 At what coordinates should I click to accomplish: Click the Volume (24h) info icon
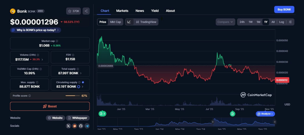coord(38,55)
